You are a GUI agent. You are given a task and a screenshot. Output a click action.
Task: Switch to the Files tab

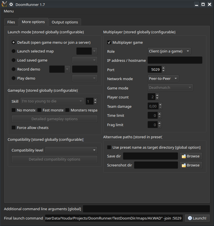(11, 22)
